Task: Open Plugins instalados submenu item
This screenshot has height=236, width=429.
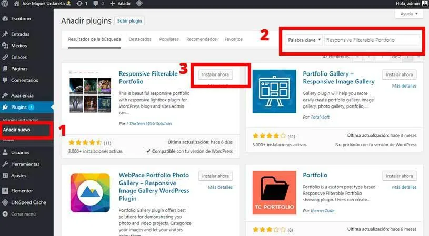Action: [x=21, y=120]
